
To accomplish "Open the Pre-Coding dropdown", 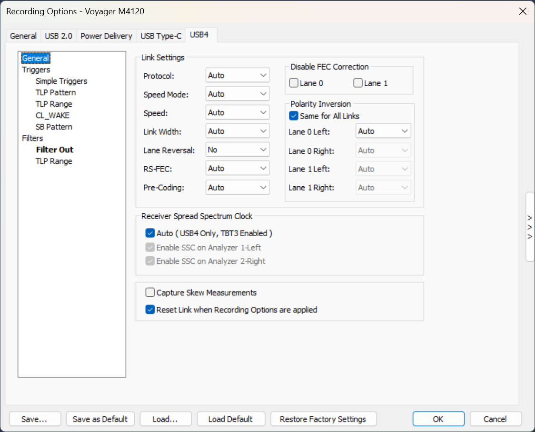I will [238, 188].
